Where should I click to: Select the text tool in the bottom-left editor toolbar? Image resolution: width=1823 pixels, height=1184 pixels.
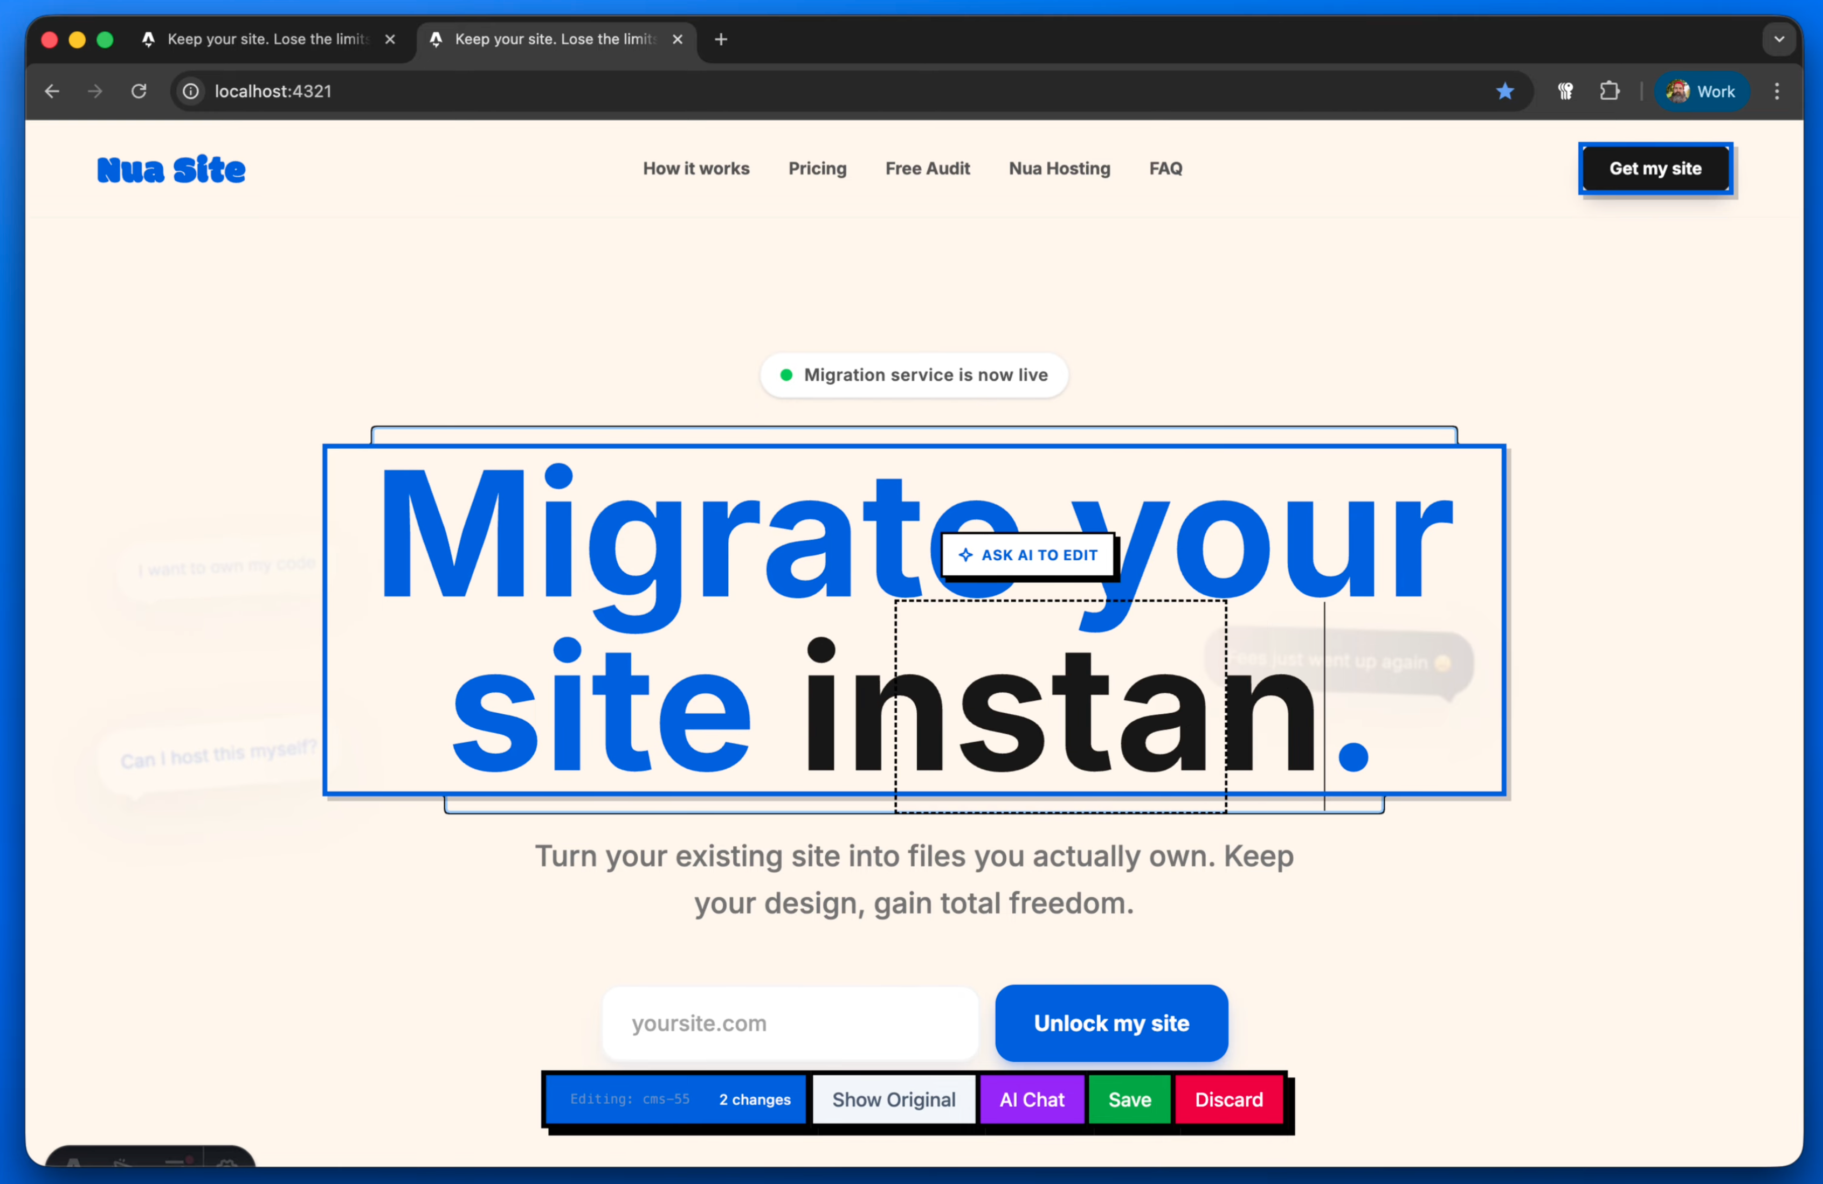click(74, 1169)
